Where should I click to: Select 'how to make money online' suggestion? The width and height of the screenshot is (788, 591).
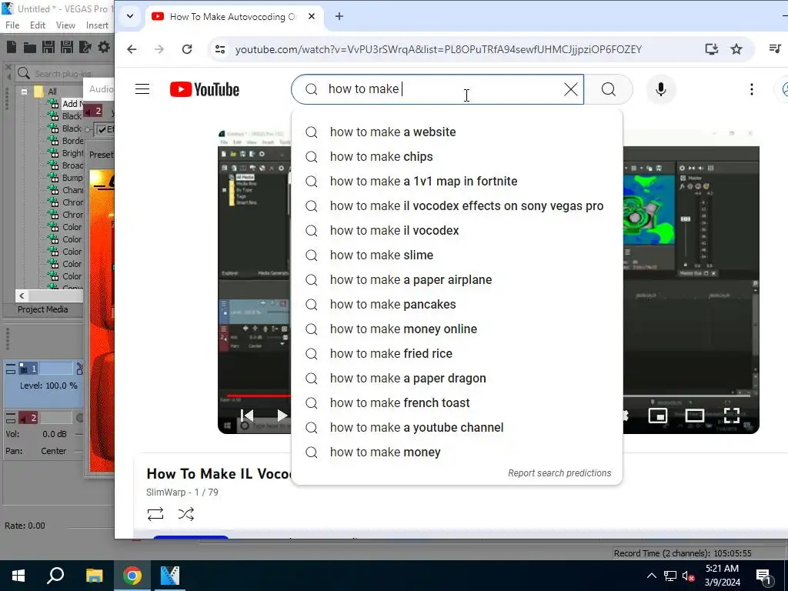pos(457,329)
